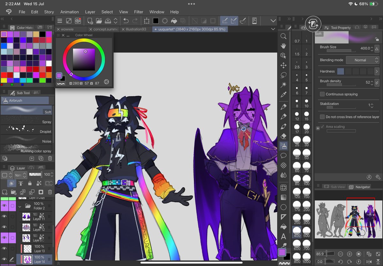This screenshot has height=266, width=383.
Task: Select the Zoom magnifier tool
Action: tap(283, 36)
